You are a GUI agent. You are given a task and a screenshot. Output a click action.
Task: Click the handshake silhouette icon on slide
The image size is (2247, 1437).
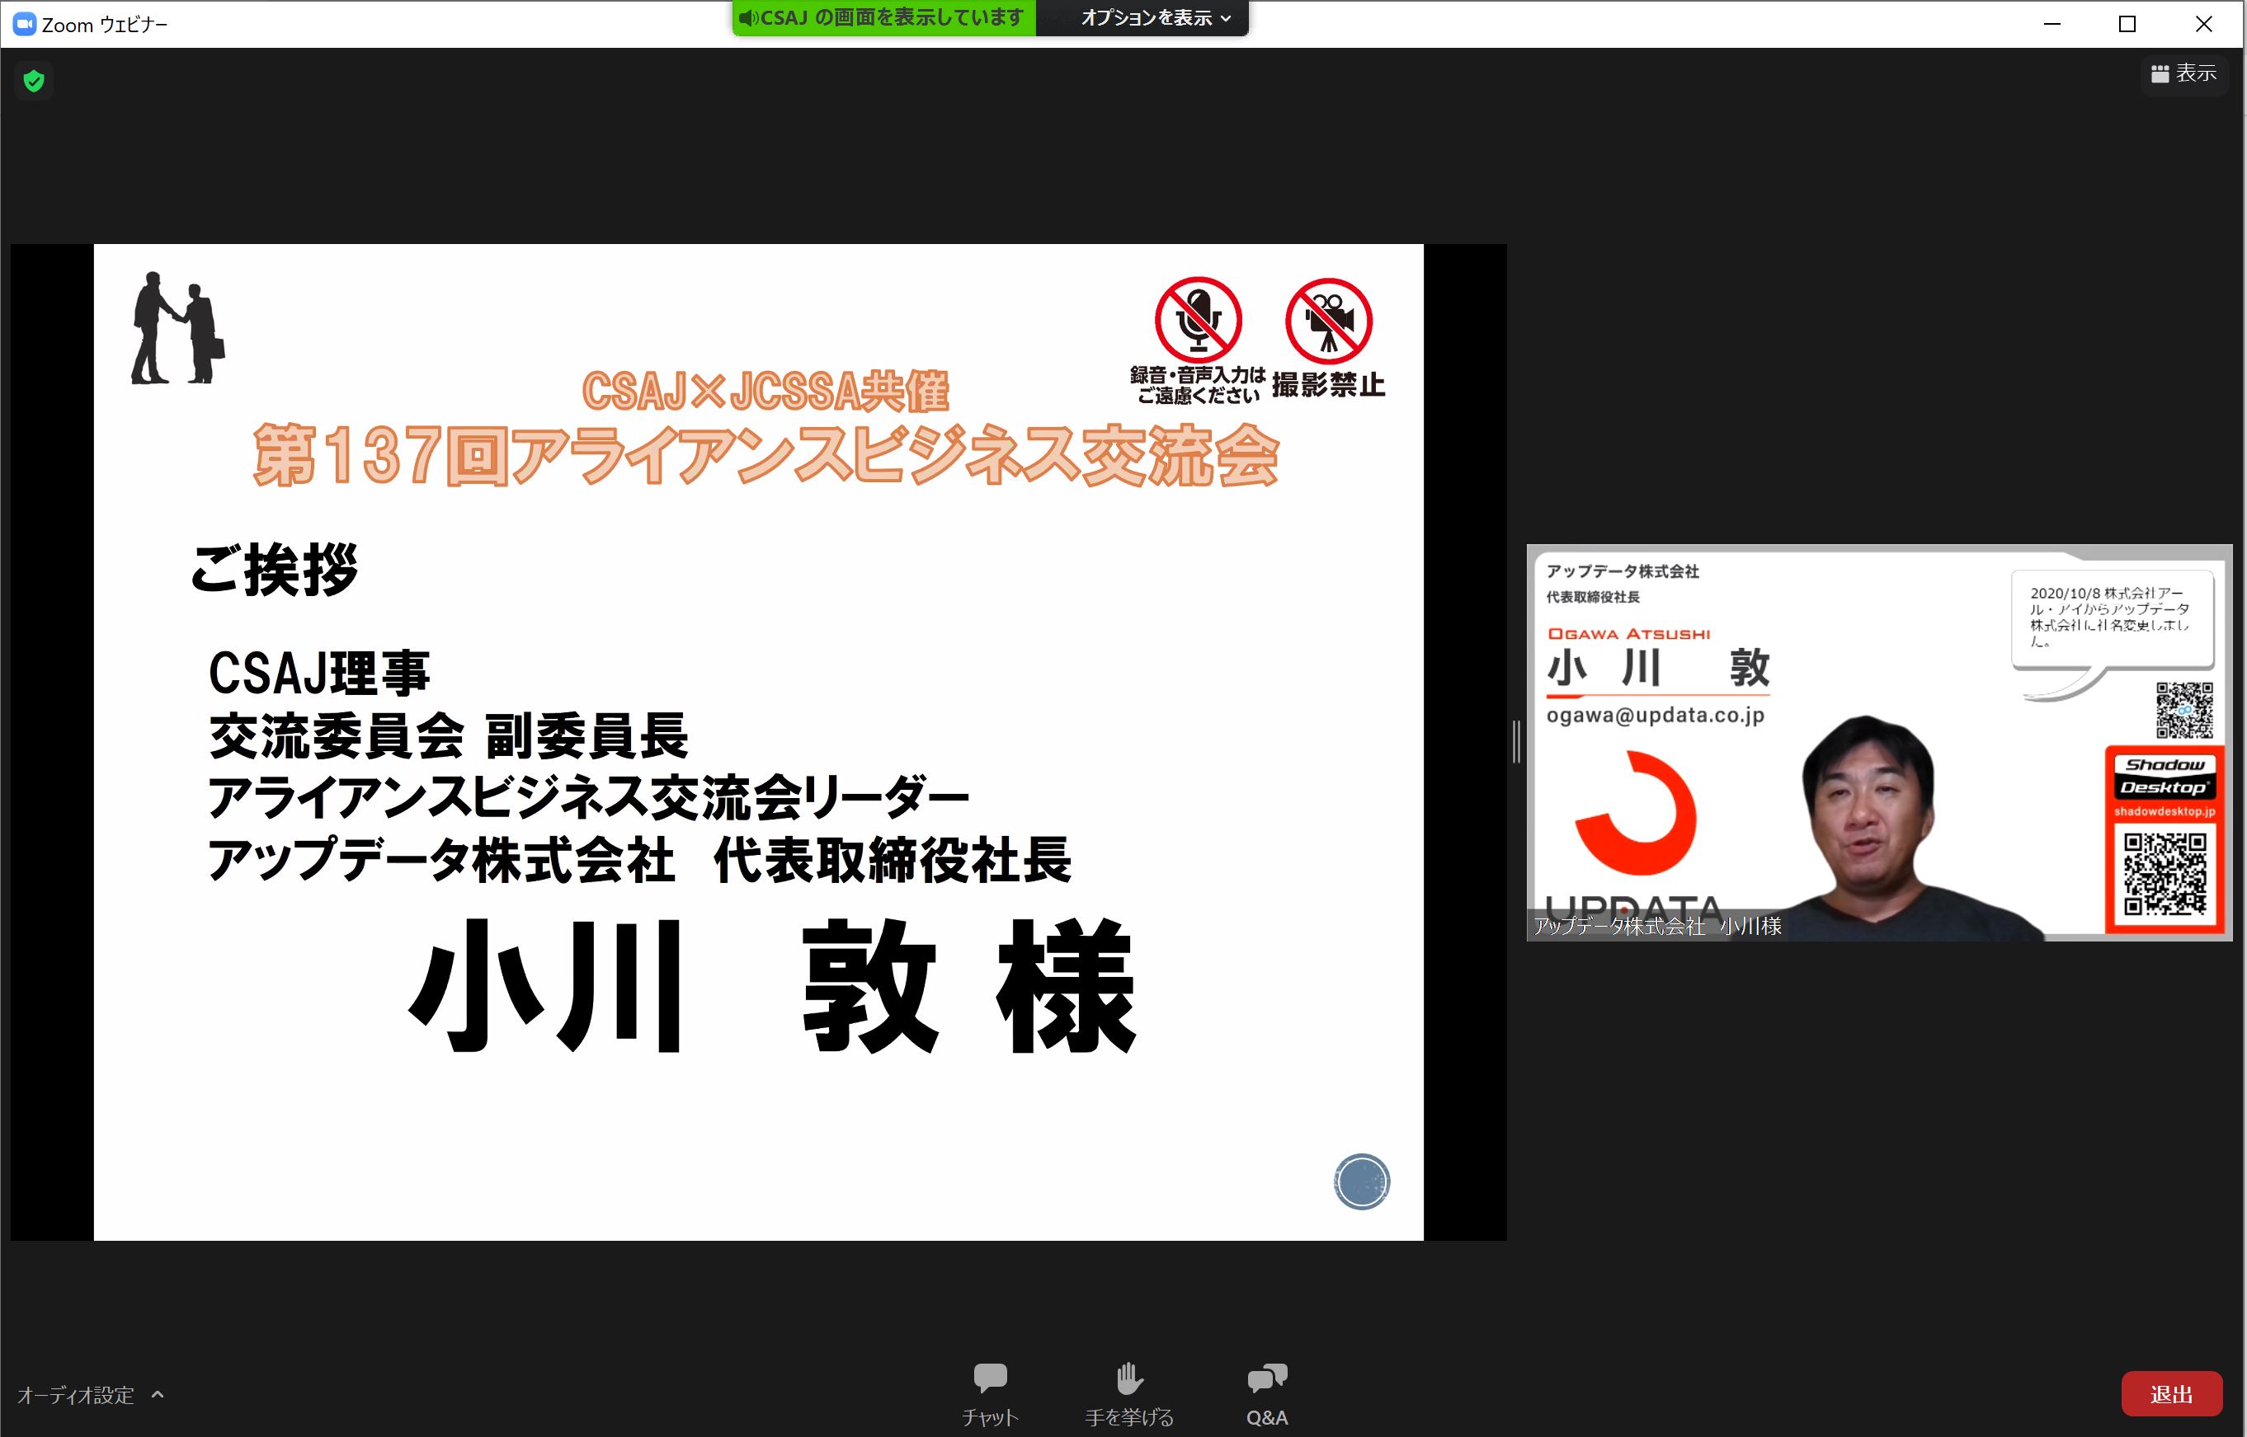point(177,327)
